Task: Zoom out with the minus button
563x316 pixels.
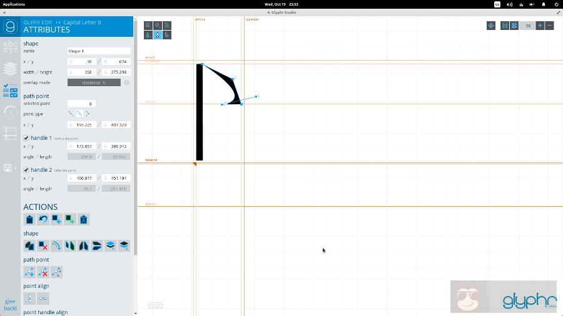Action: tap(549, 26)
